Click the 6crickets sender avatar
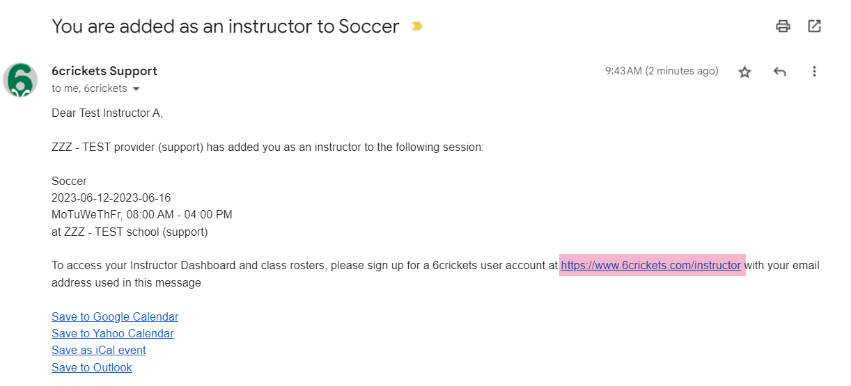This screenshot has width=851, height=386. coord(20,80)
